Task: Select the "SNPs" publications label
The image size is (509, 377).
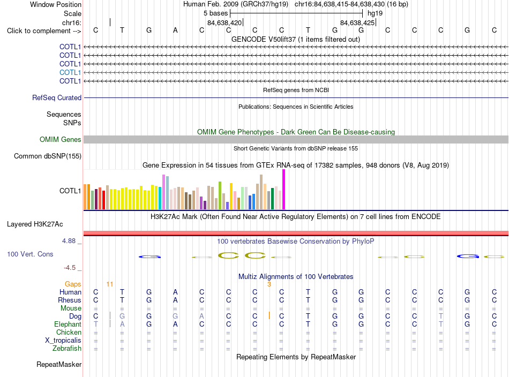Action: point(72,123)
